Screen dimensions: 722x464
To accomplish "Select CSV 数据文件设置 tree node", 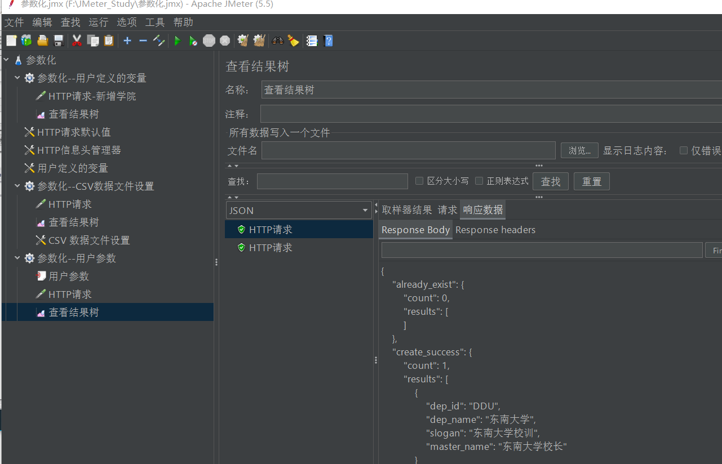I will pyautogui.click(x=89, y=240).
